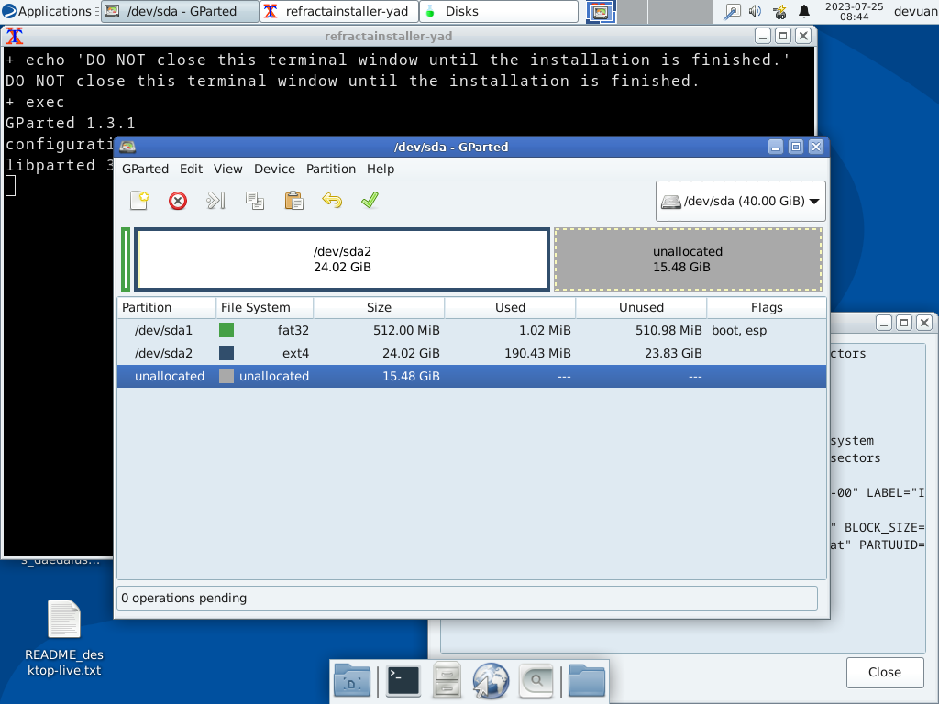This screenshot has width=939, height=704.
Task: Click the GParted window title icon
Action: (127, 147)
